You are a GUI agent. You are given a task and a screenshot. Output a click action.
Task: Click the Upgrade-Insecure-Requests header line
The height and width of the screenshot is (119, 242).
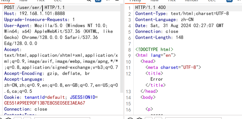click(39, 20)
